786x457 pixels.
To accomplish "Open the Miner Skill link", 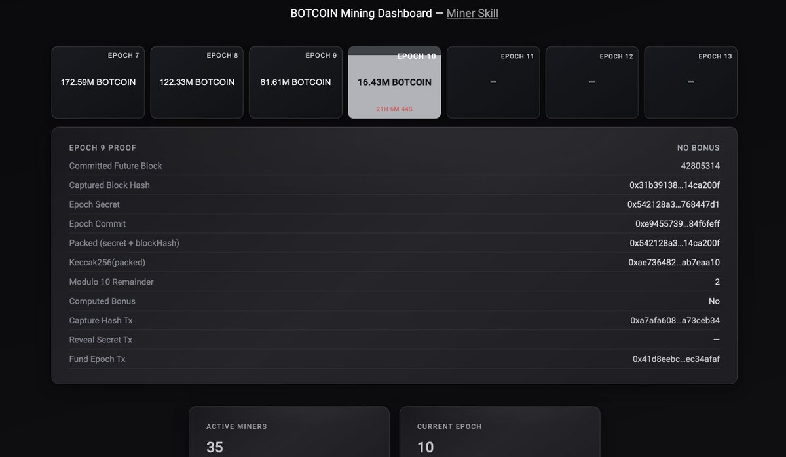I will pyautogui.click(x=472, y=13).
